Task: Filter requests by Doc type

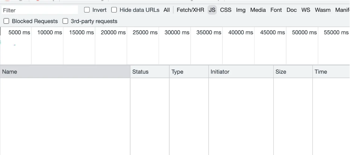Action: (291, 10)
